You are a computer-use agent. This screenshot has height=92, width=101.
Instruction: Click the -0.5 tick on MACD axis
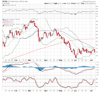[97, 70]
